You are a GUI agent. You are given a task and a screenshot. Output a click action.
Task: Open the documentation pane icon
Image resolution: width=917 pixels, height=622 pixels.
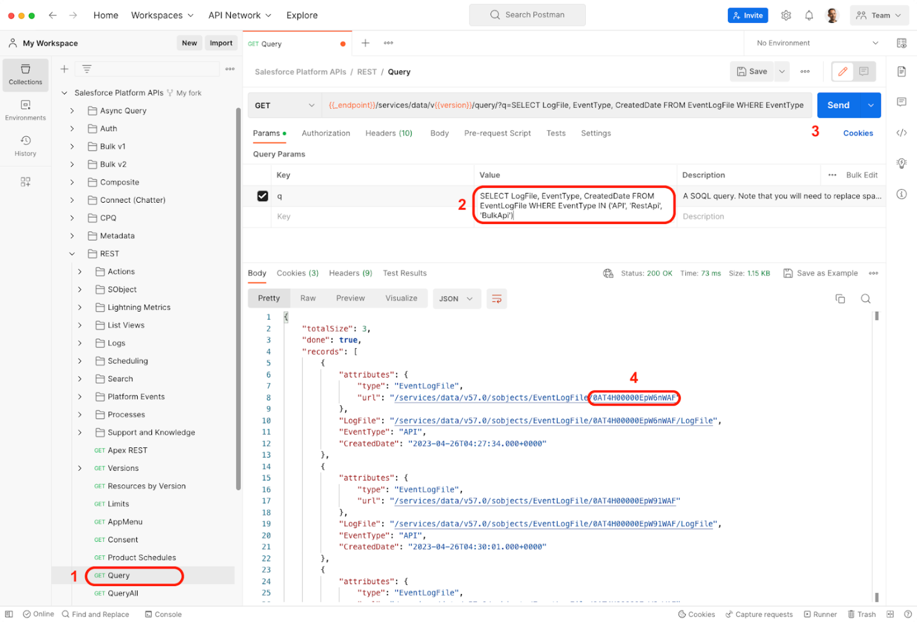[x=901, y=72]
